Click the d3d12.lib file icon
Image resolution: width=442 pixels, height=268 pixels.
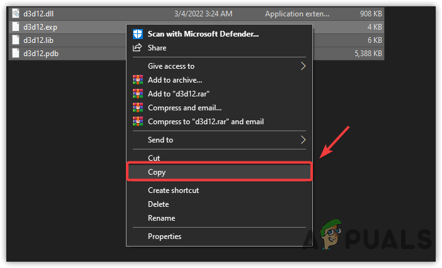tap(16, 40)
